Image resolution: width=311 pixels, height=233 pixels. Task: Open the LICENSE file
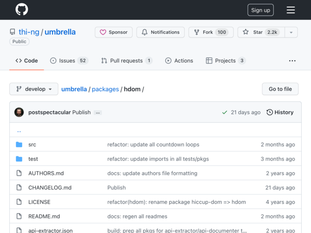point(39,202)
